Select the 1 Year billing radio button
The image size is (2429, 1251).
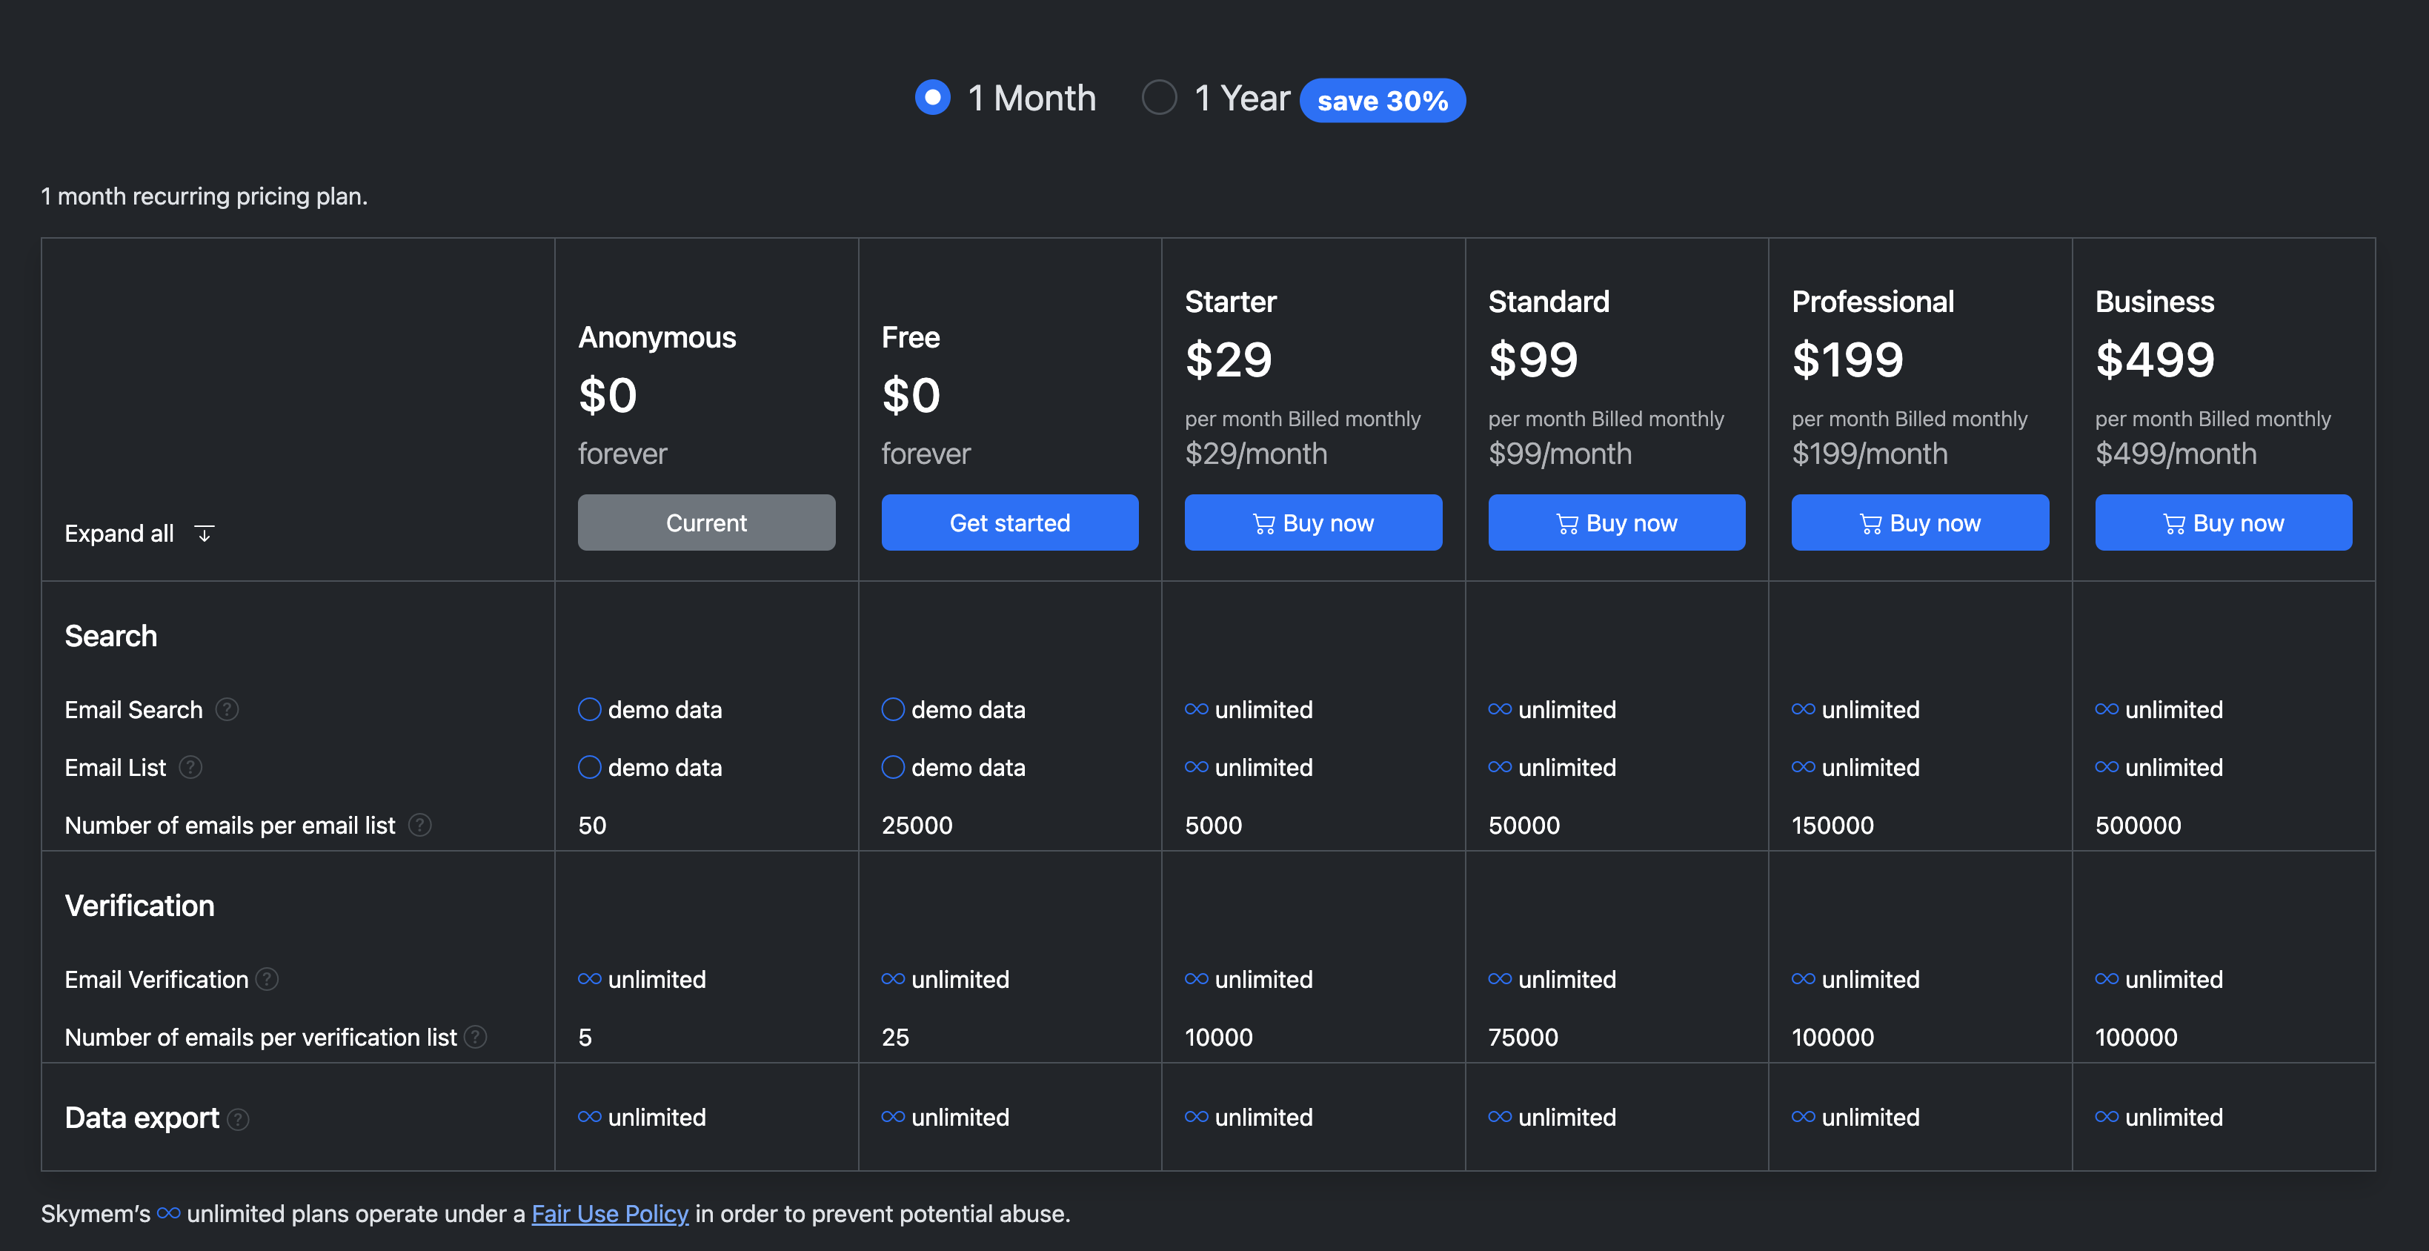click(x=1159, y=97)
